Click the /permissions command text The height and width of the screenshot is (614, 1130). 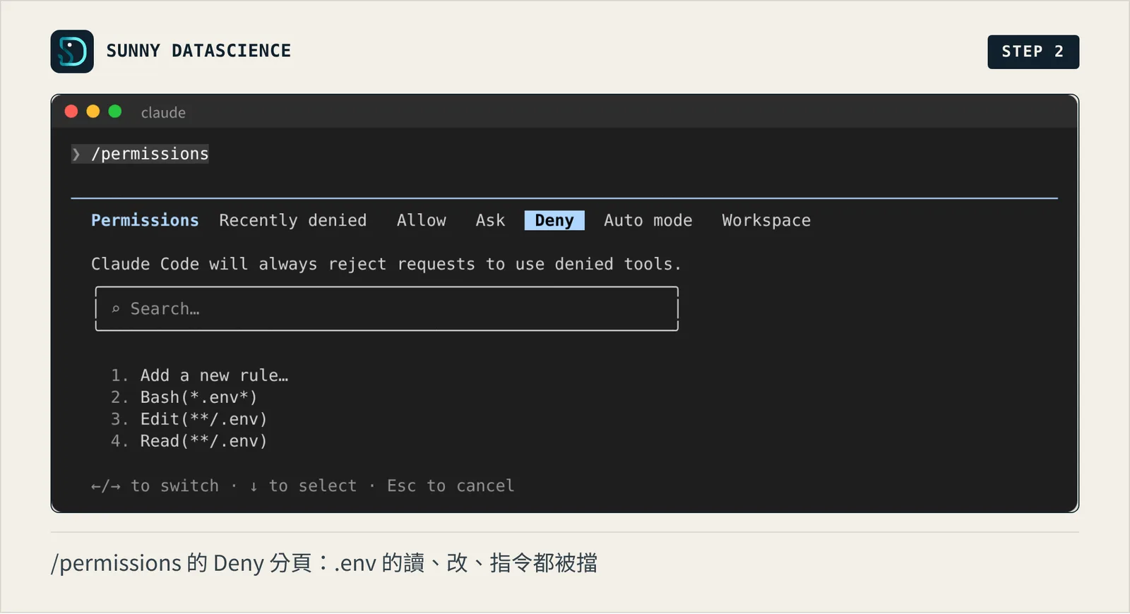click(x=150, y=154)
